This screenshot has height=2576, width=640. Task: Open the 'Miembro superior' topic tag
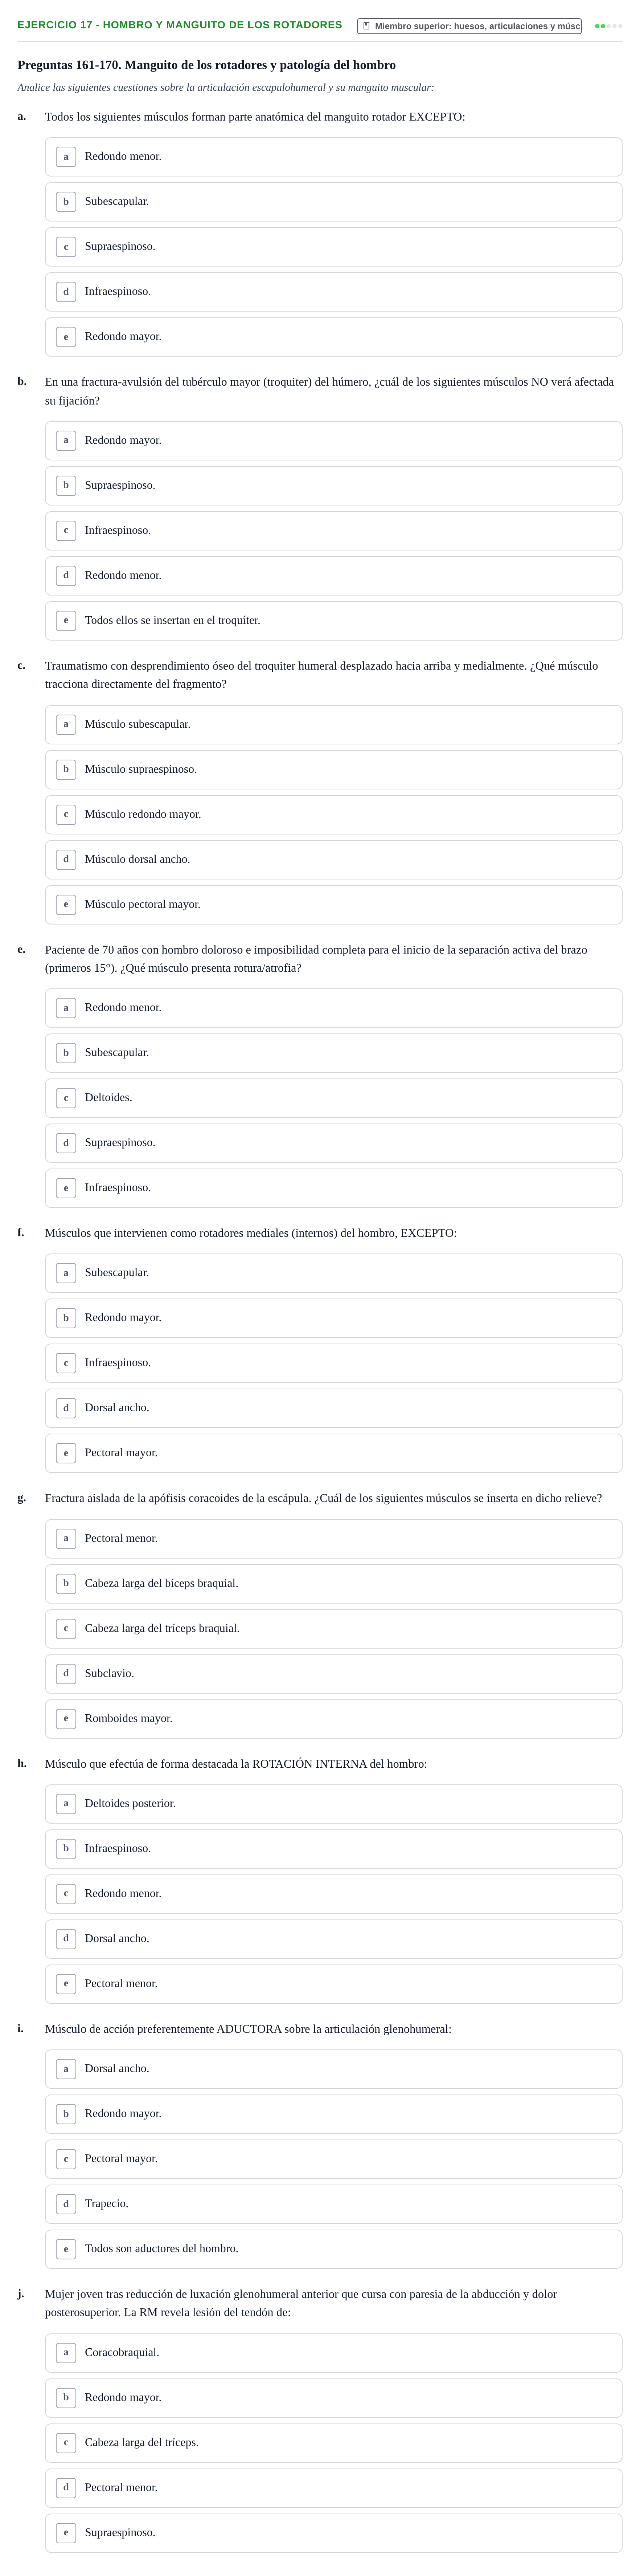pyautogui.click(x=469, y=26)
